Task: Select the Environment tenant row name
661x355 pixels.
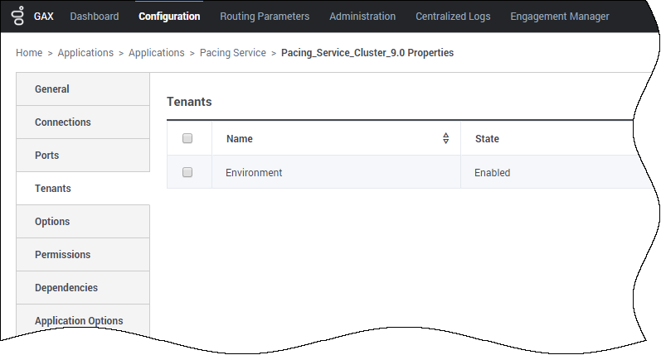Action: point(254,173)
